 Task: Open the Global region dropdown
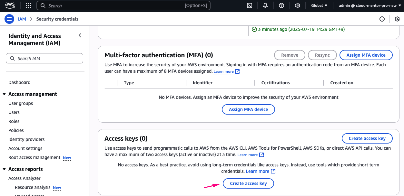319,5
